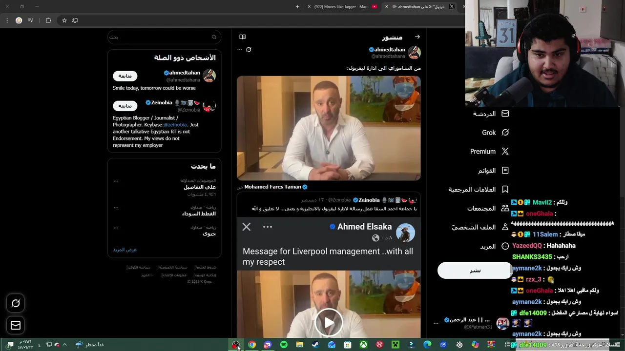This screenshot has height=351, width=625.
Task: Click the Chrome bookmark star icon
Action: tap(64, 20)
